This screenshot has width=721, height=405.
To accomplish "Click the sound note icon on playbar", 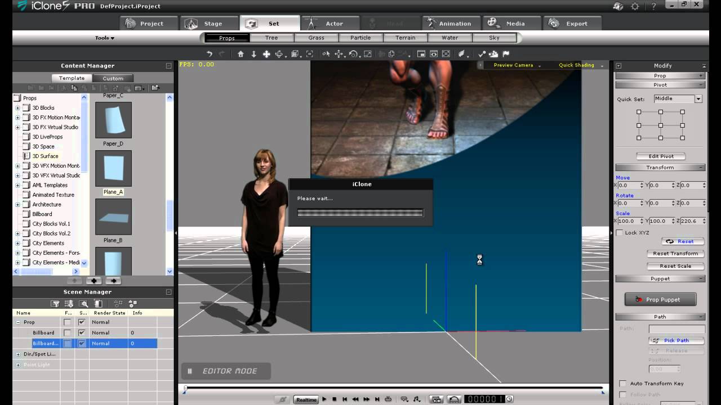I will coord(416,399).
